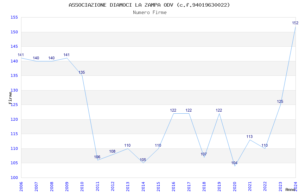
Task: Click the 105 data label for 2014
Action: 143,160
